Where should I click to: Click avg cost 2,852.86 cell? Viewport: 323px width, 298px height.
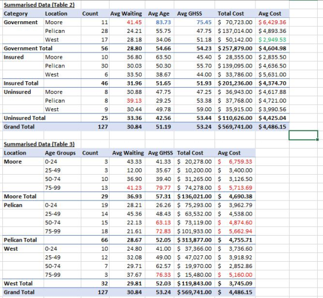[241, 266]
